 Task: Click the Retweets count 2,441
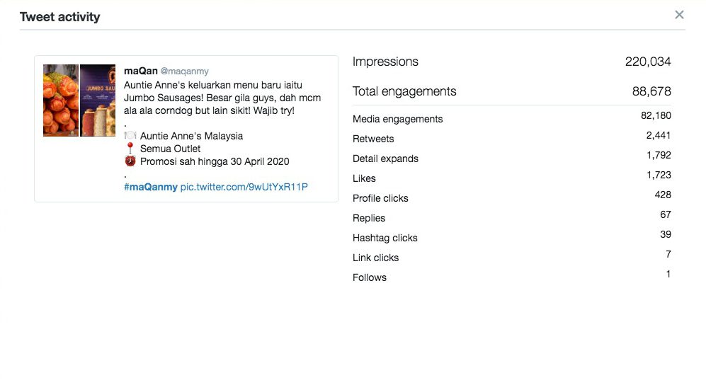click(x=659, y=135)
